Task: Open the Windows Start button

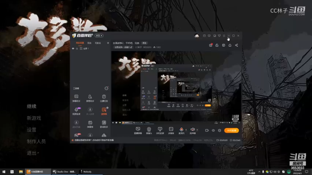Action: click(4, 171)
